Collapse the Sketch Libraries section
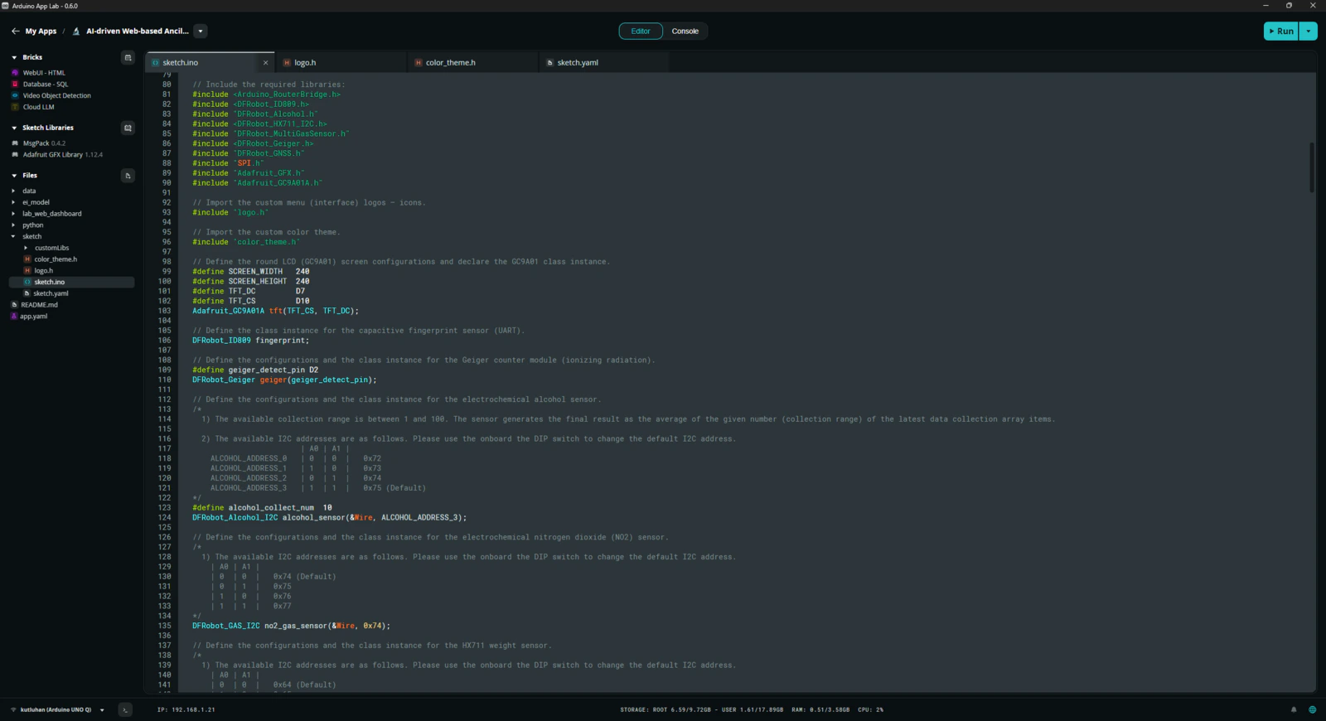This screenshot has height=721, width=1326. (14, 128)
